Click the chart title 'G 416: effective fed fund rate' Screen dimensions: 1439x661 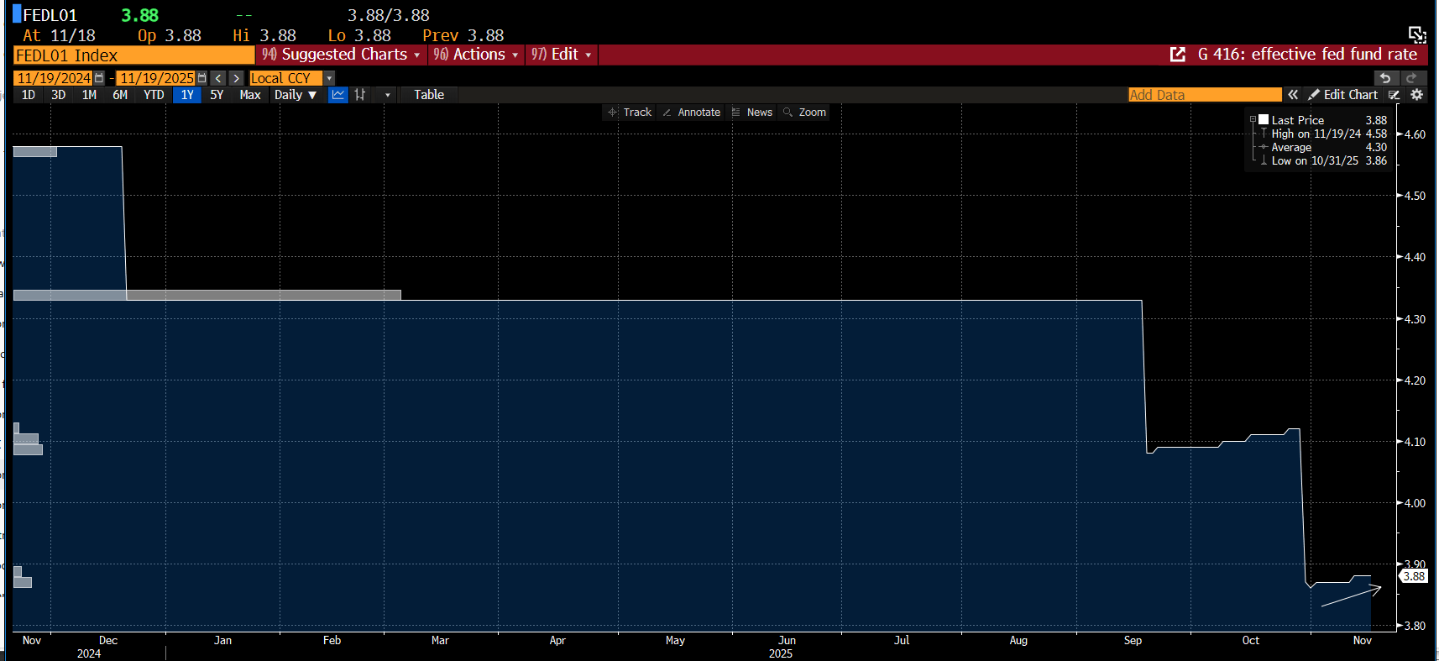pos(1307,55)
